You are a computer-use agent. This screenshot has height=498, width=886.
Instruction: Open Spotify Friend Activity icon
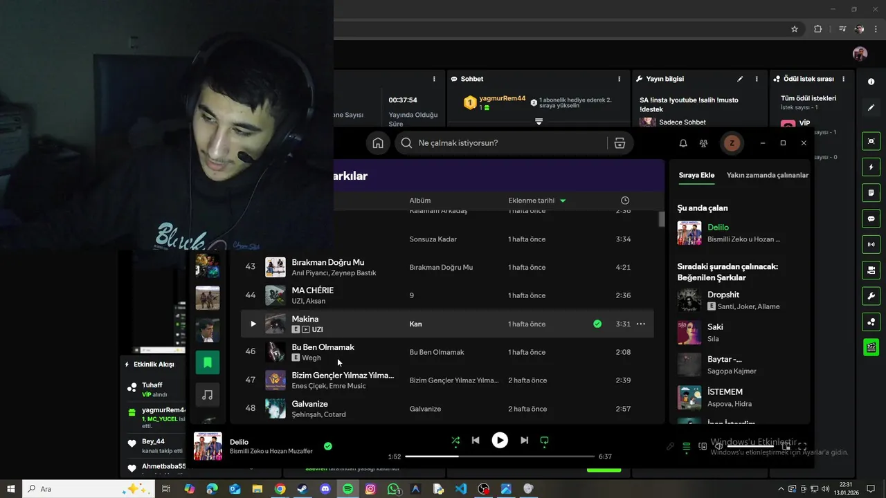tap(704, 143)
